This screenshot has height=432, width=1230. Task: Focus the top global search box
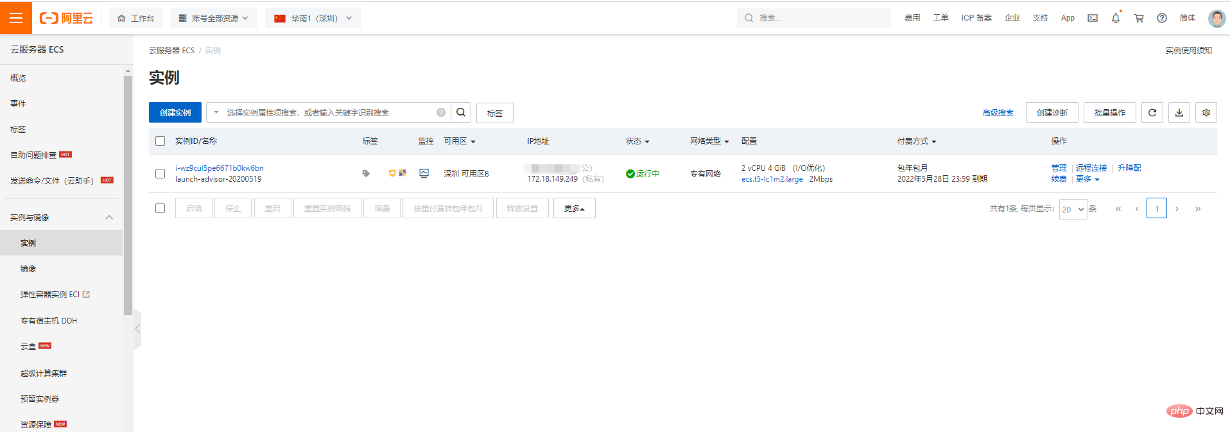tap(814, 18)
